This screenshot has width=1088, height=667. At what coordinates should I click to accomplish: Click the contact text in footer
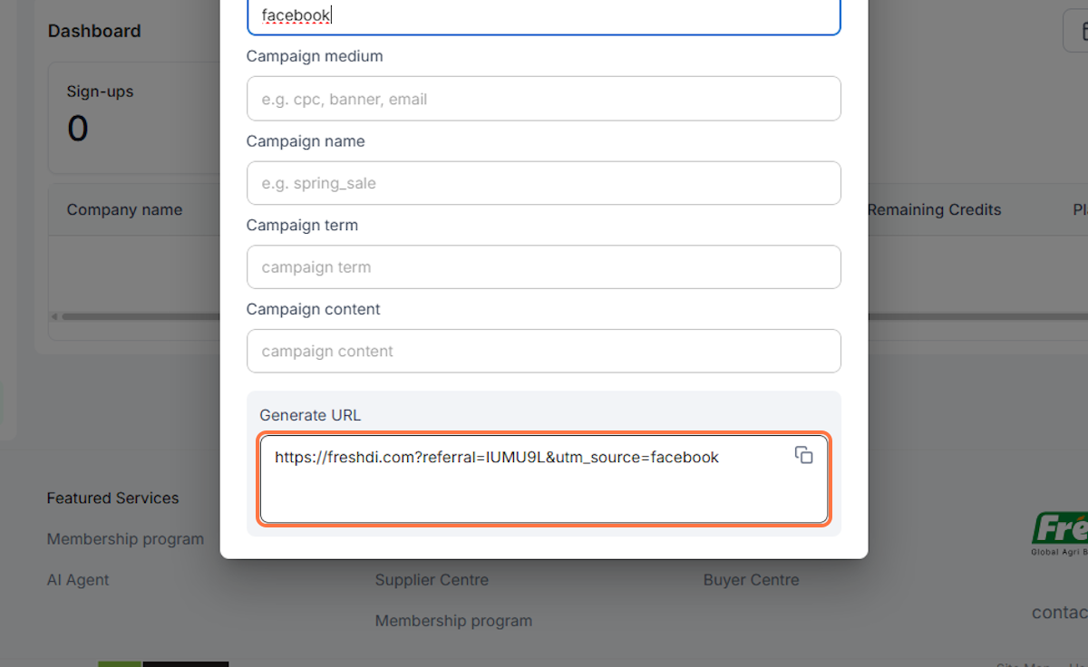pos(1059,613)
